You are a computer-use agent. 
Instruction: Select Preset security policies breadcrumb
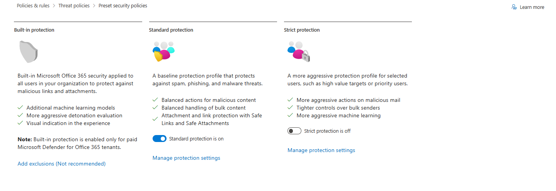(123, 6)
